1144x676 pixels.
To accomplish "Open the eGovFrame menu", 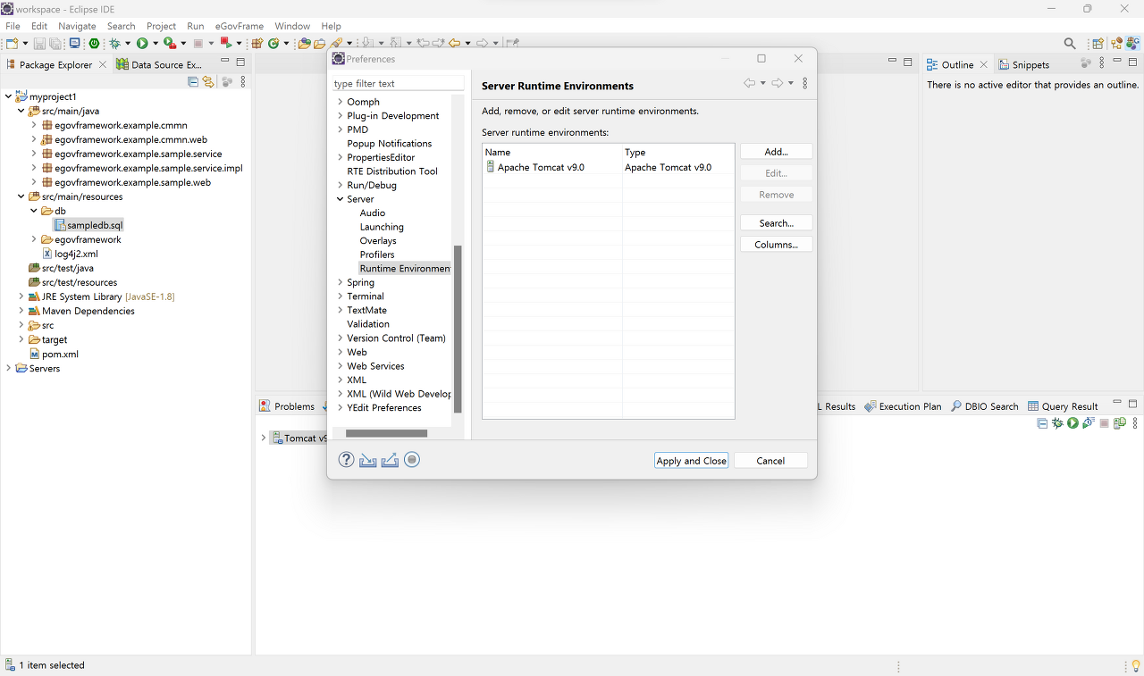I will (239, 26).
